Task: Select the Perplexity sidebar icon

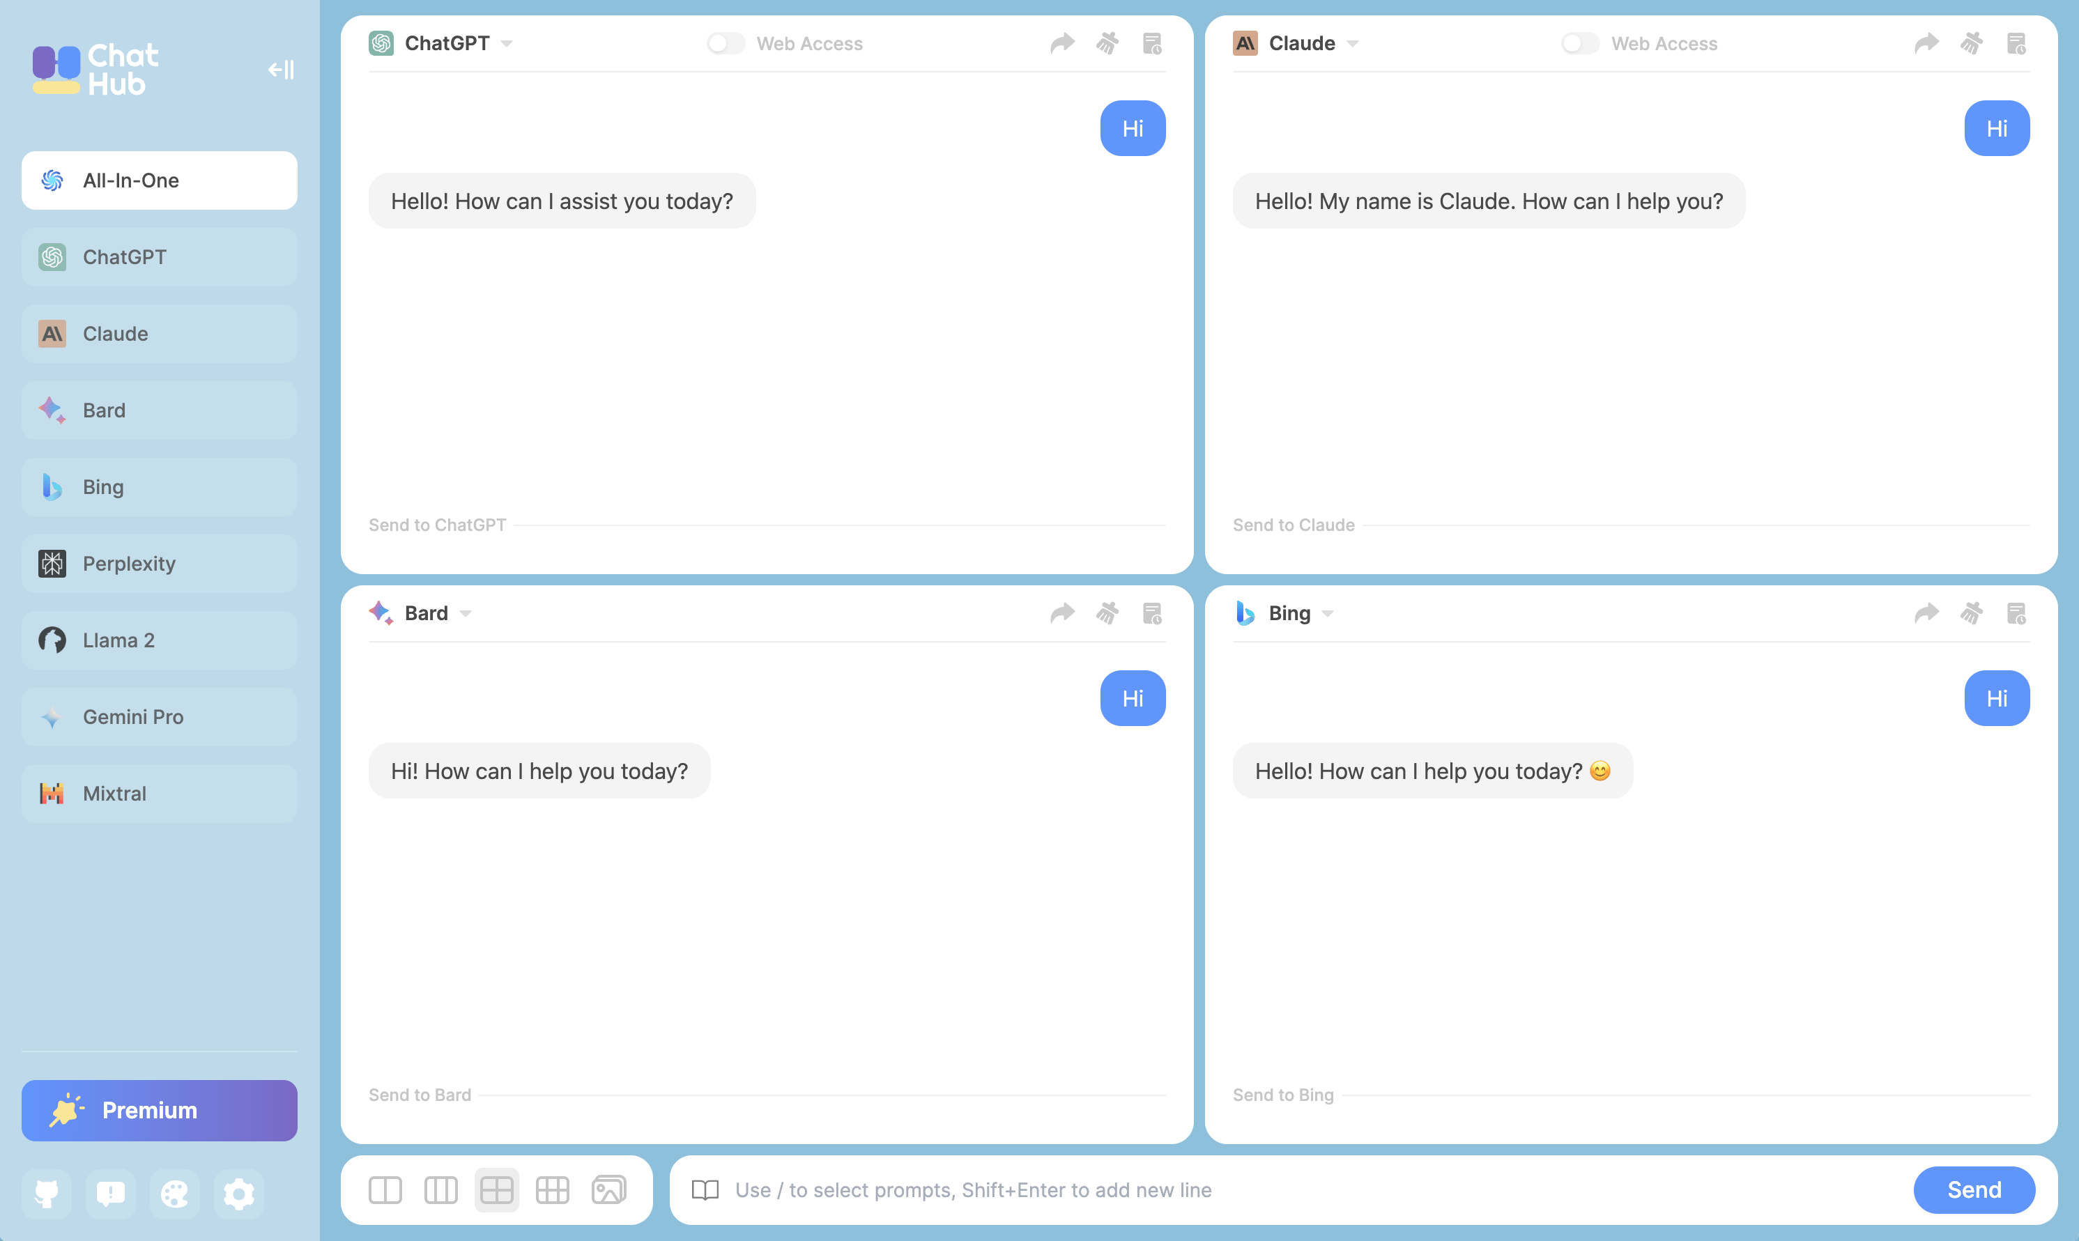Action: (50, 563)
